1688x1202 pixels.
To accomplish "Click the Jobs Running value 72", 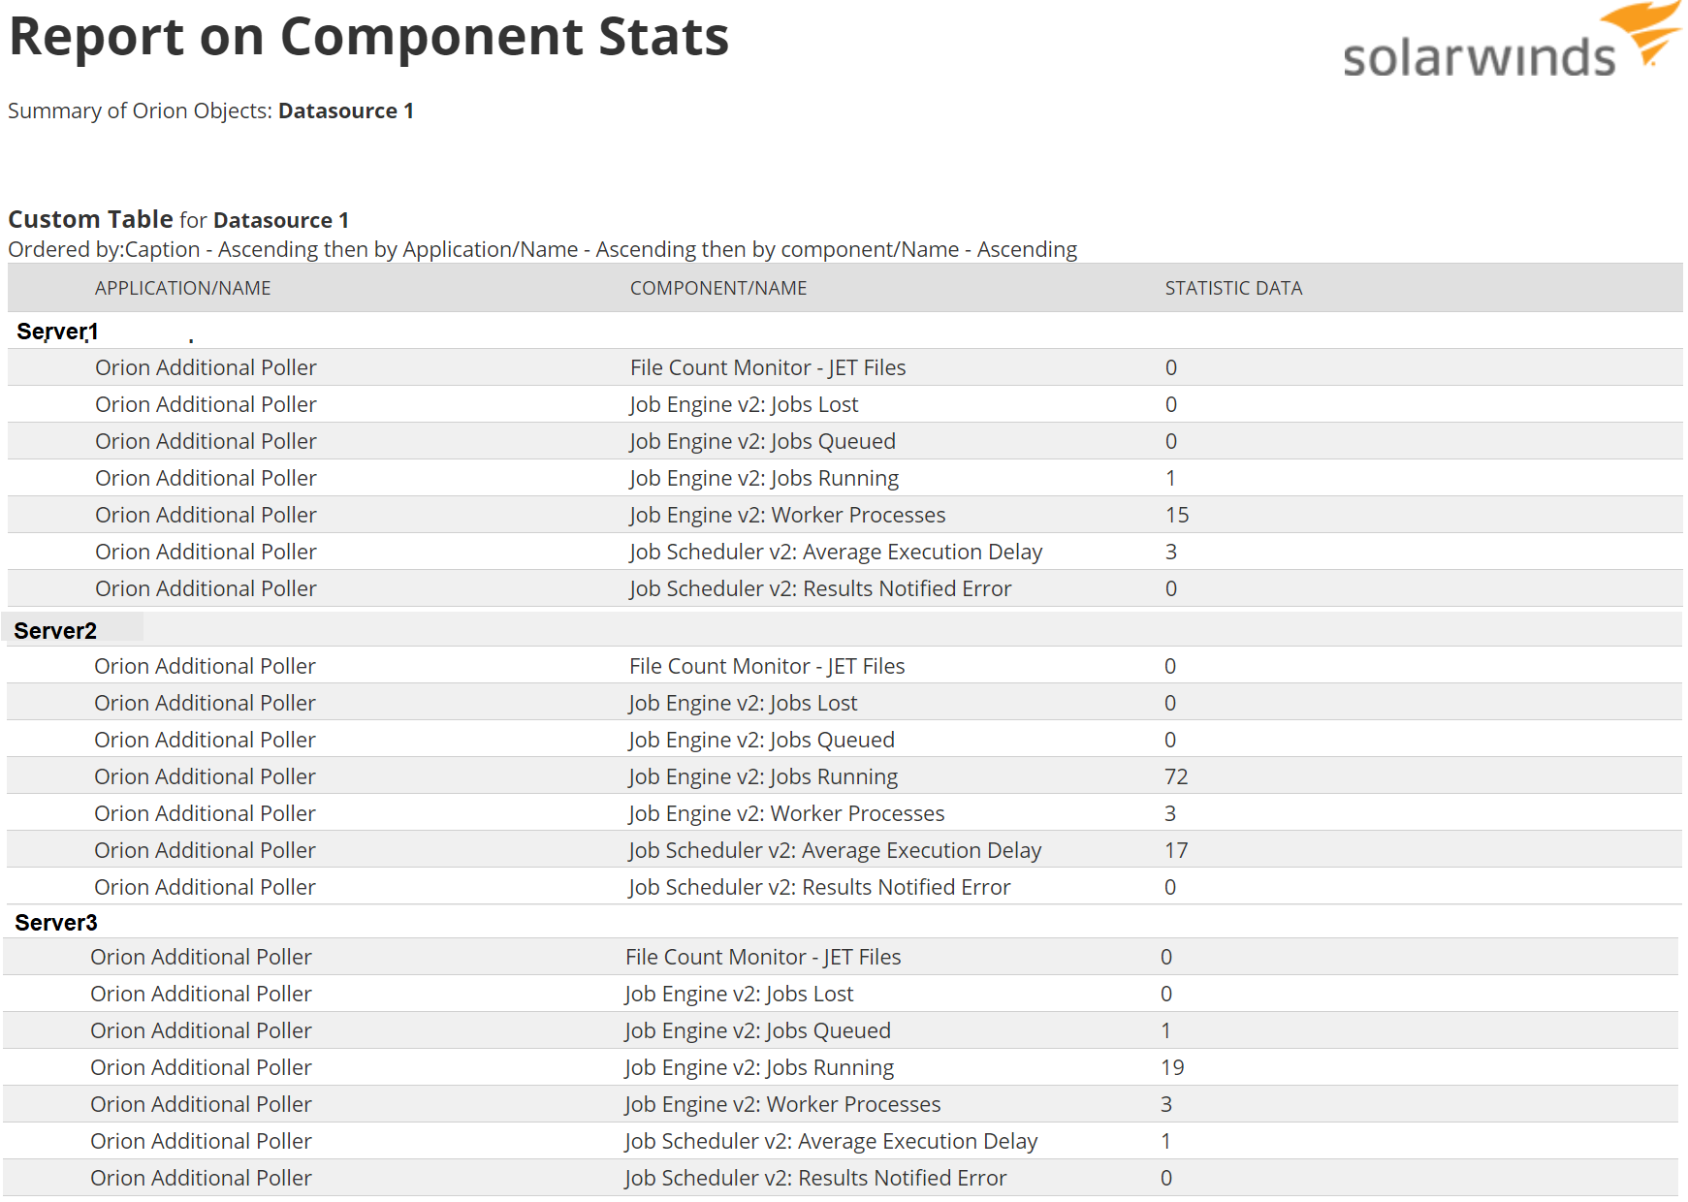I will [x=1176, y=777].
